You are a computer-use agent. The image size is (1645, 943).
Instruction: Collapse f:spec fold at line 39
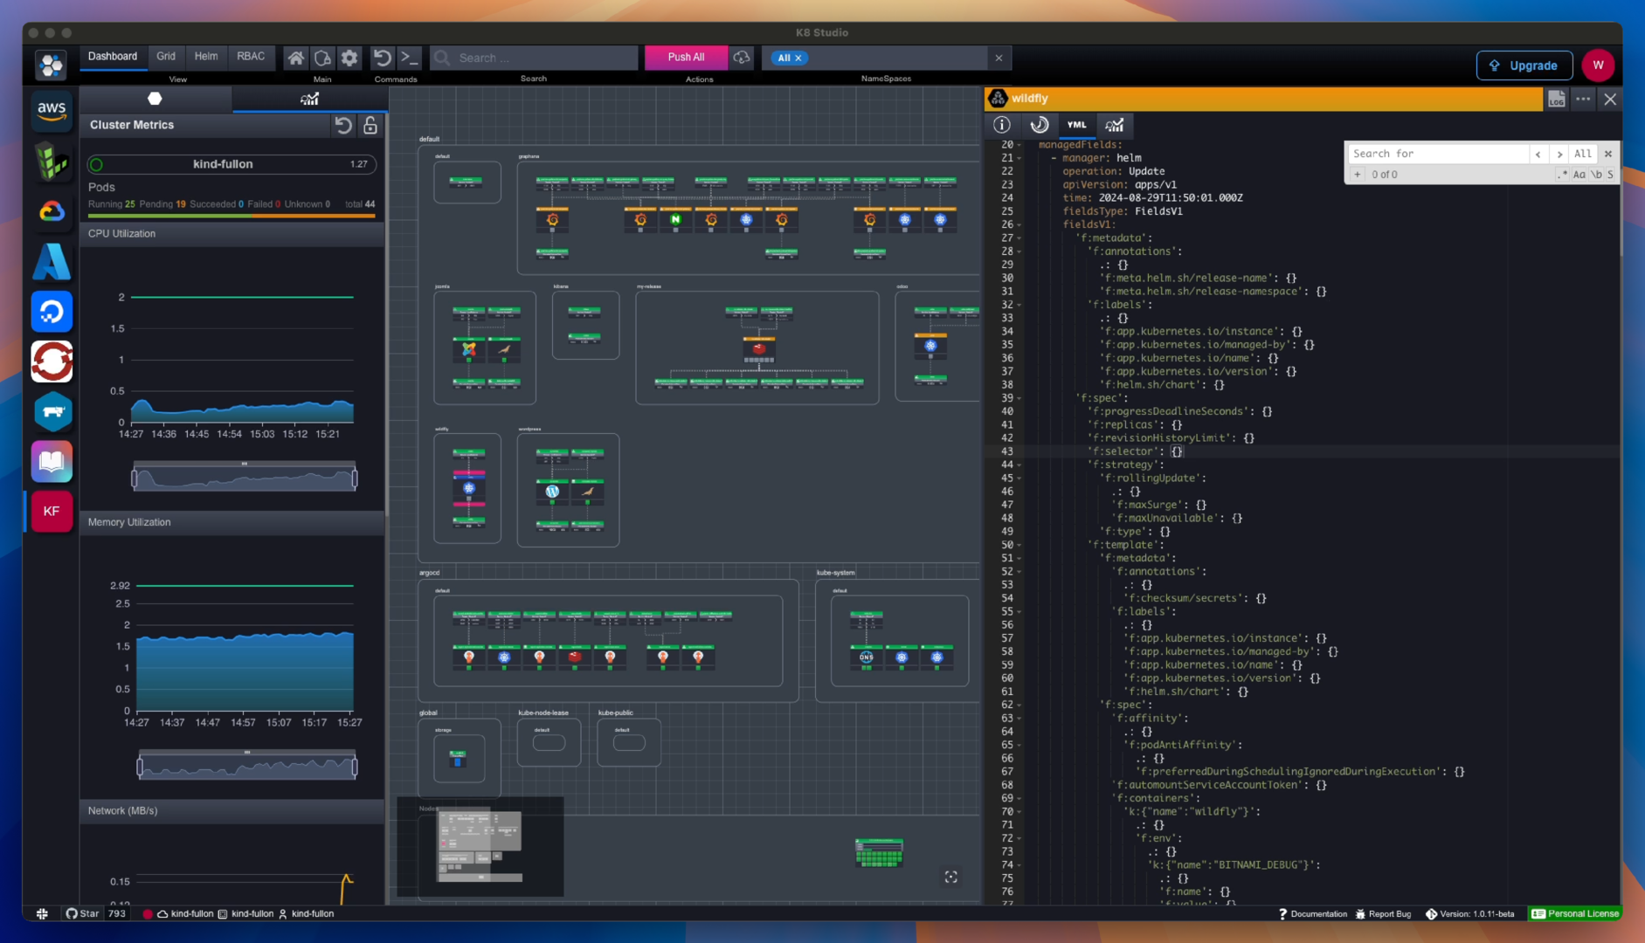[x=1019, y=398]
